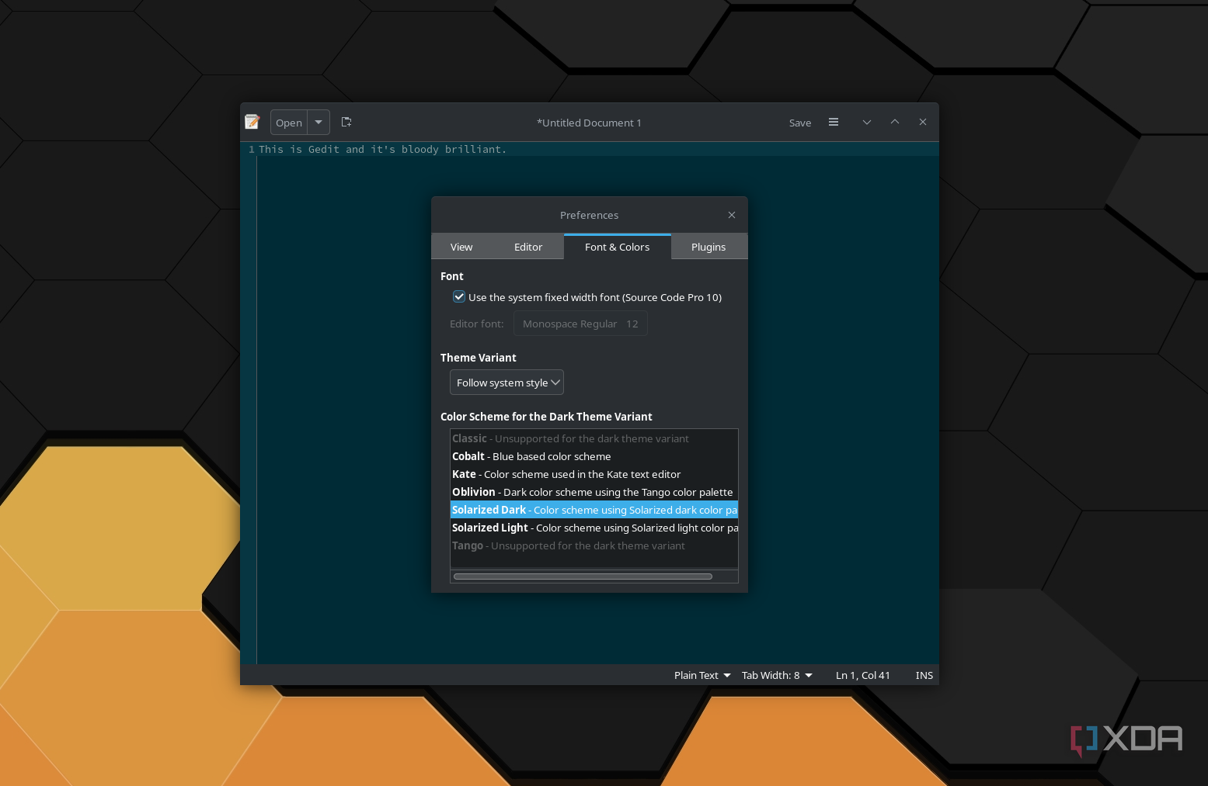Screen dimensions: 1208x786
Task: Click the new document icon in header bar
Action: tap(346, 122)
